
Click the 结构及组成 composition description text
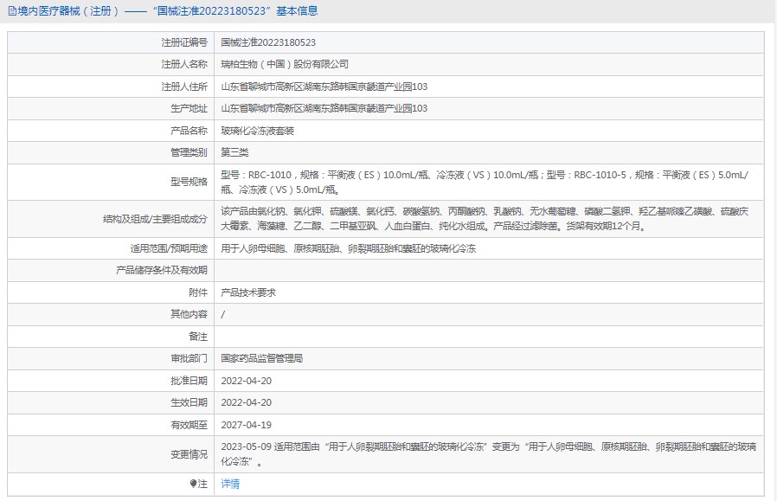click(x=485, y=219)
